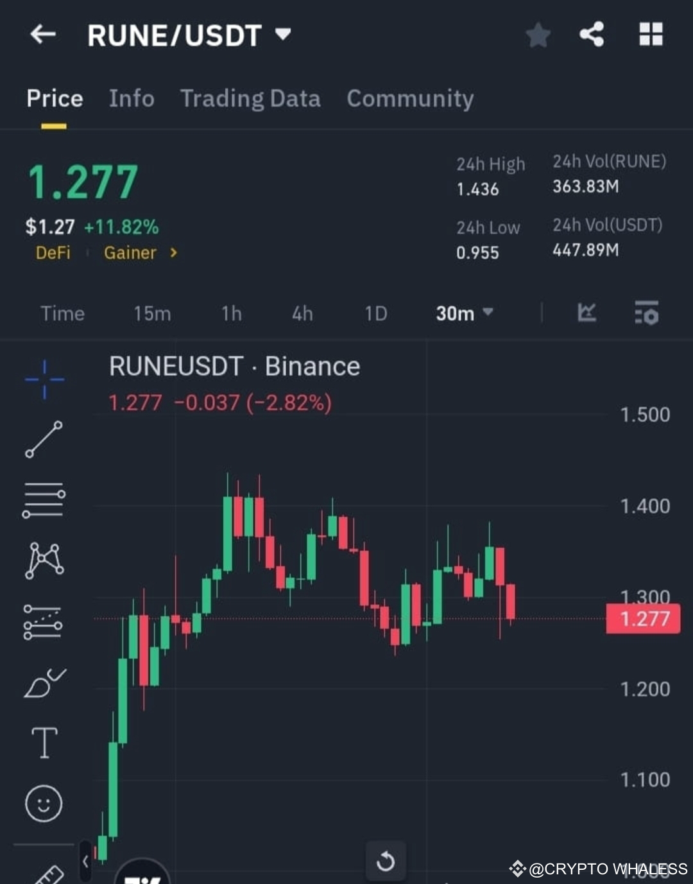Viewport: 693px width, 884px height.
Task: Open the Gainer category link
Action: [131, 253]
